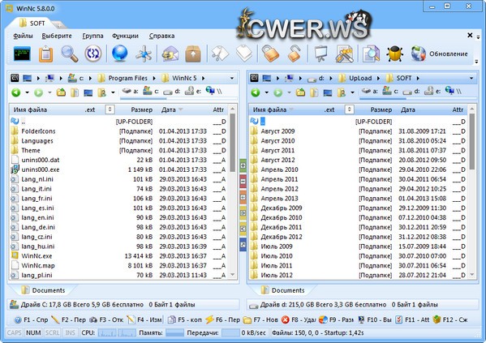This screenshot has height=343, width=486.
Task: Click the open padlock decrypt icon
Action: [294, 54]
